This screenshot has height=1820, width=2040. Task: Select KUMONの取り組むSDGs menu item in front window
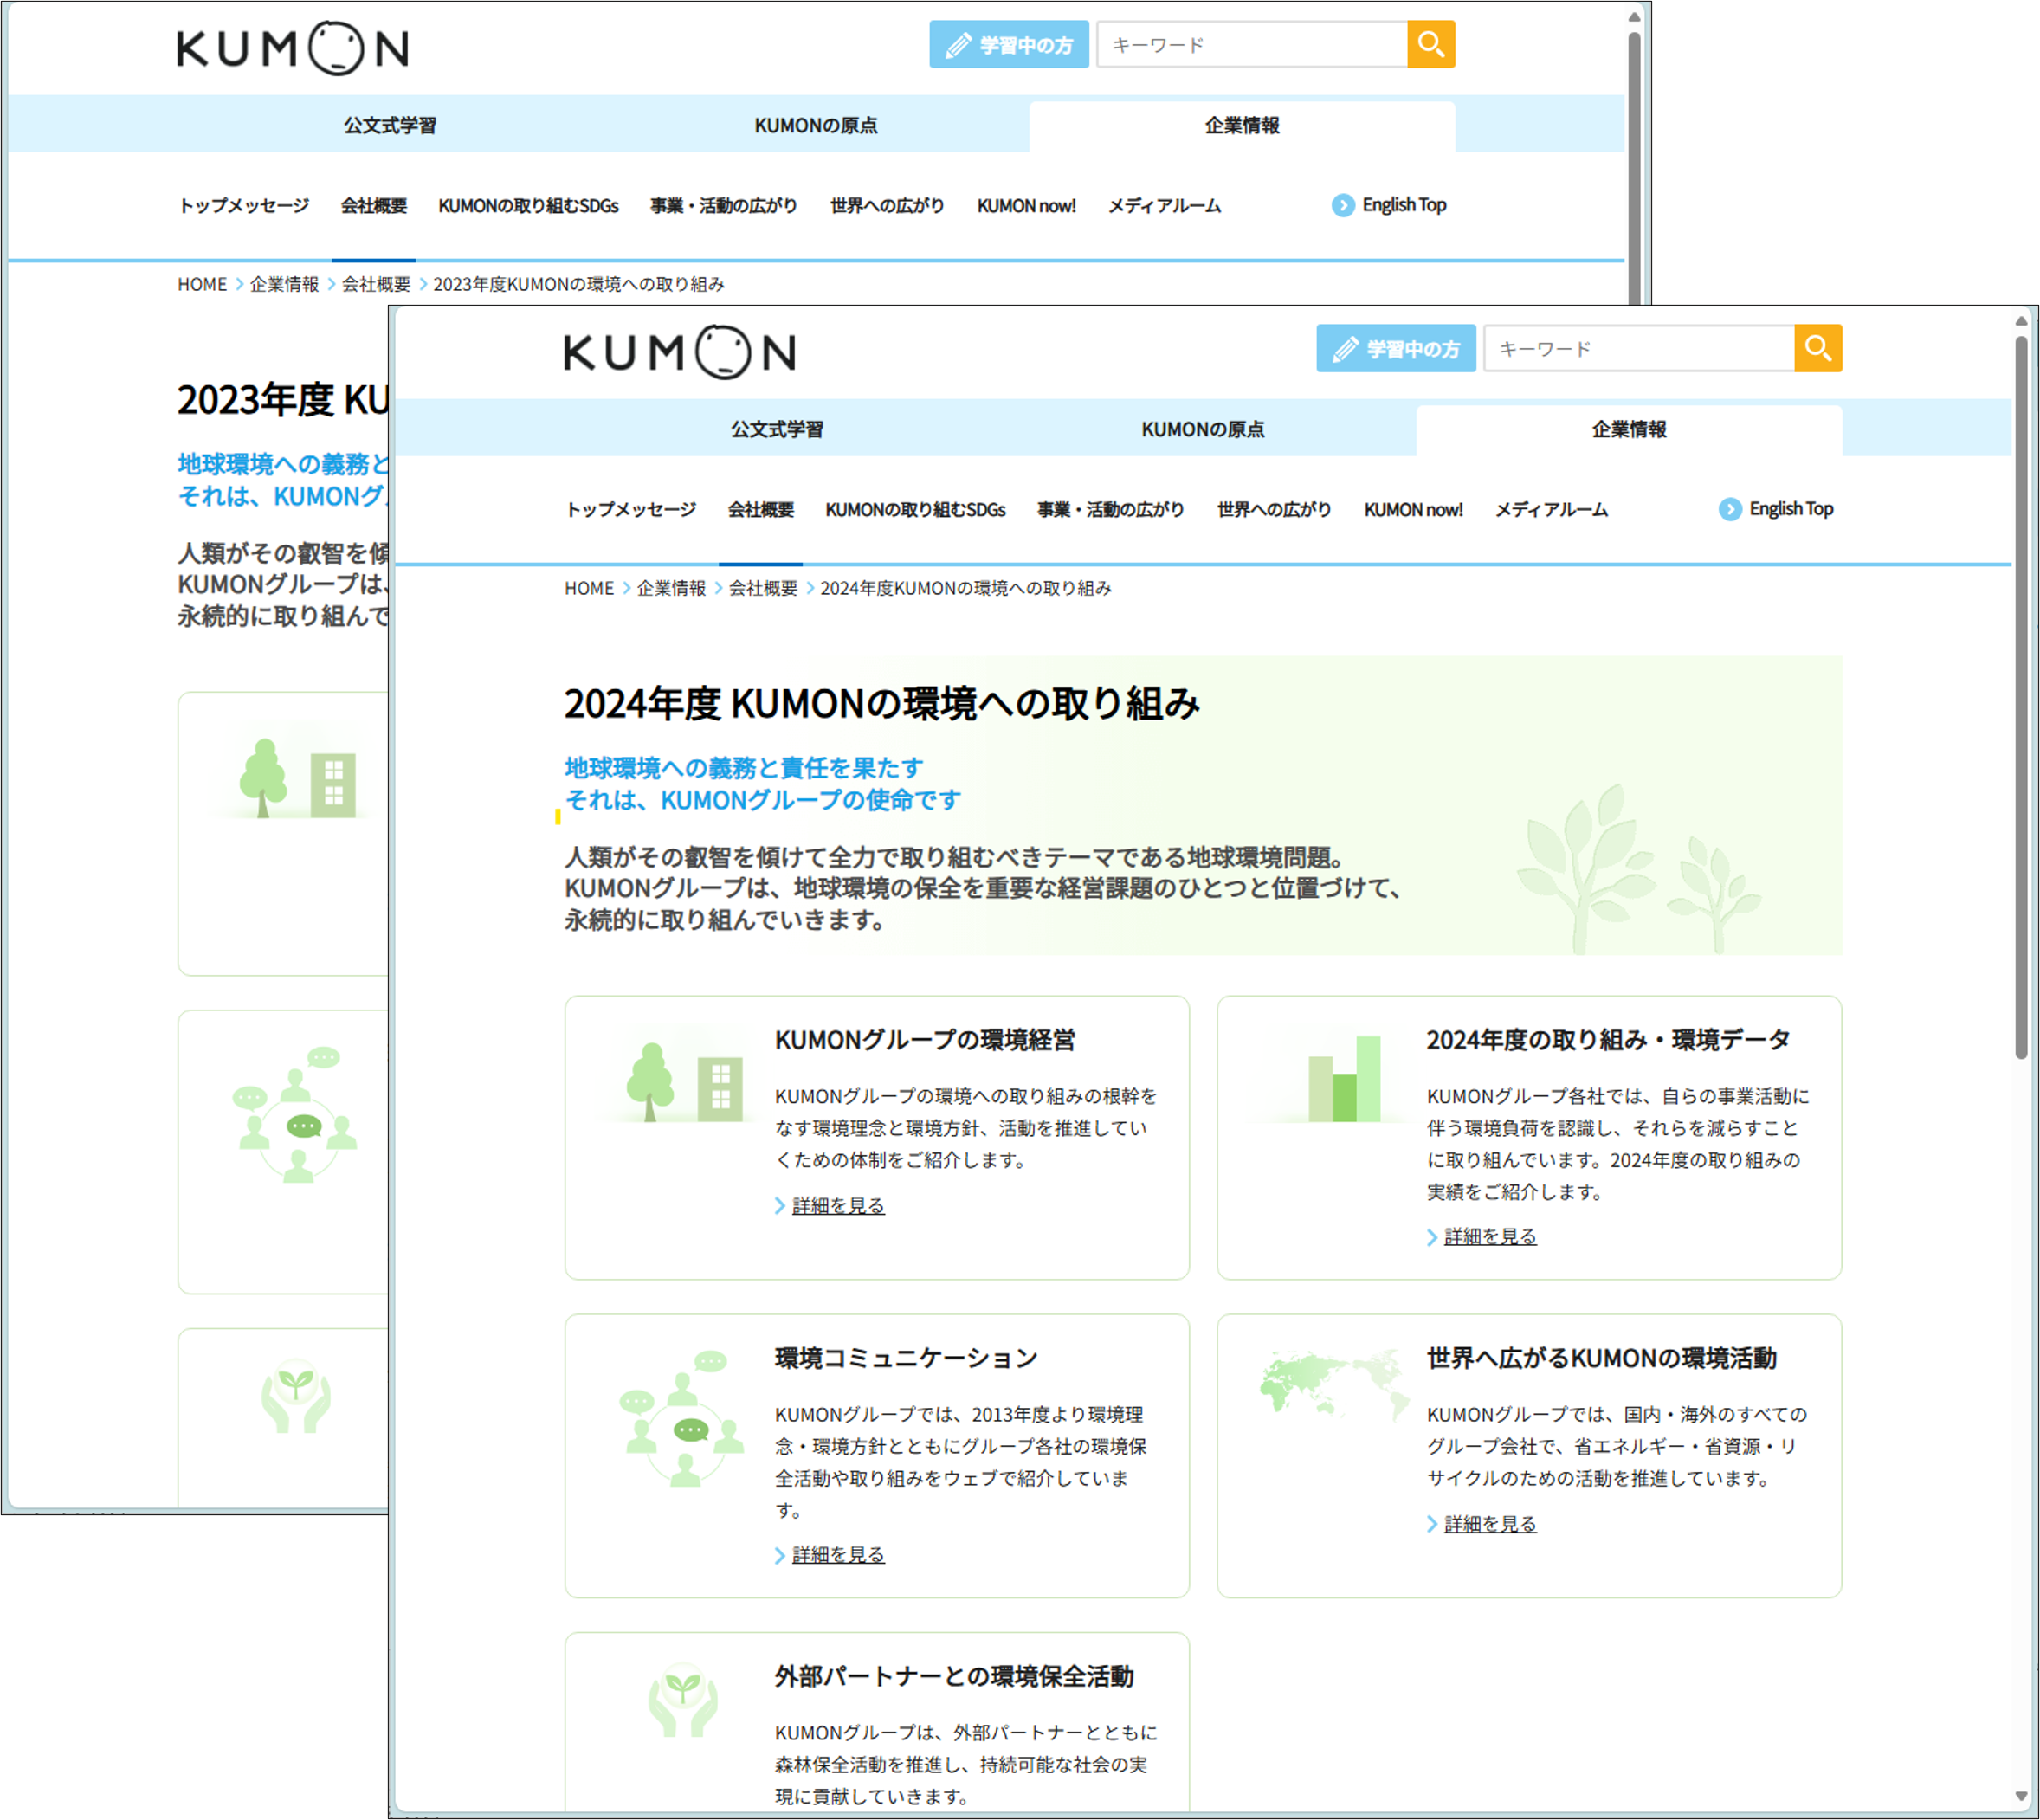(x=915, y=509)
